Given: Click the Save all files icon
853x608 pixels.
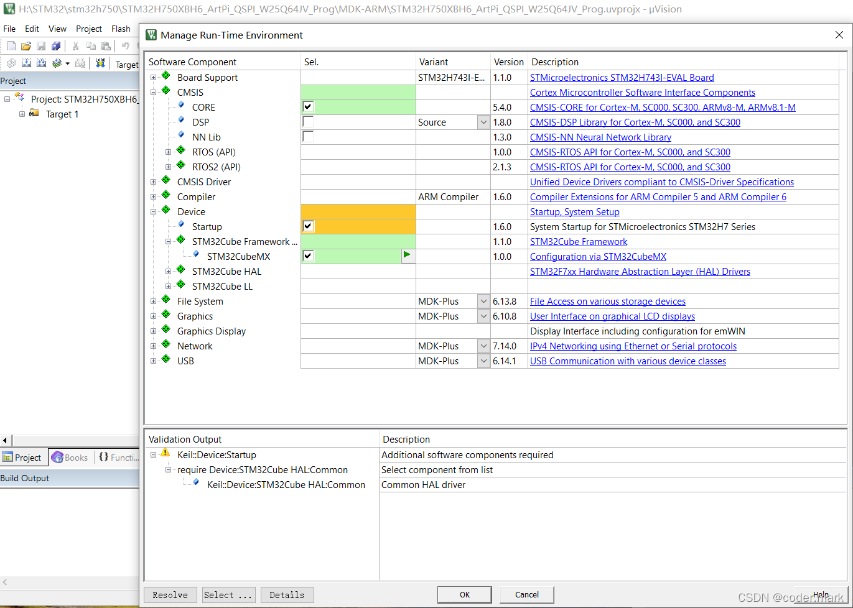Looking at the screenshot, I should pyautogui.click(x=56, y=46).
